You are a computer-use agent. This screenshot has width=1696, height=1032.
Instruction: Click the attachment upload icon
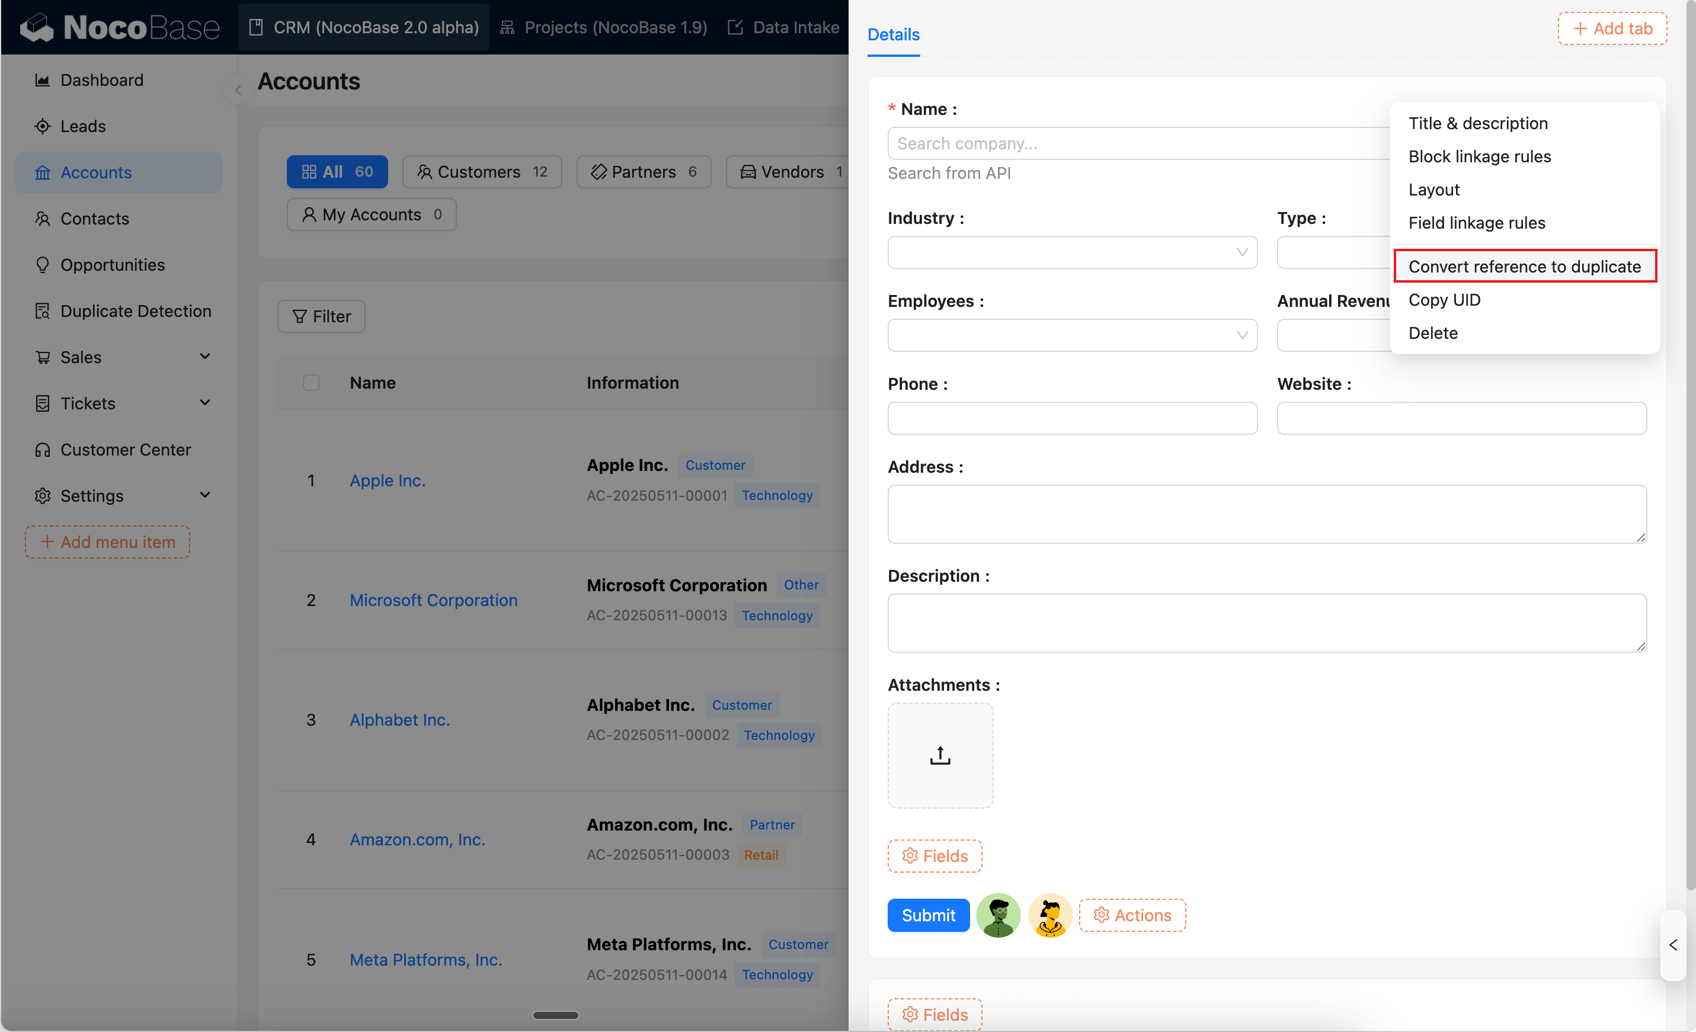939,755
